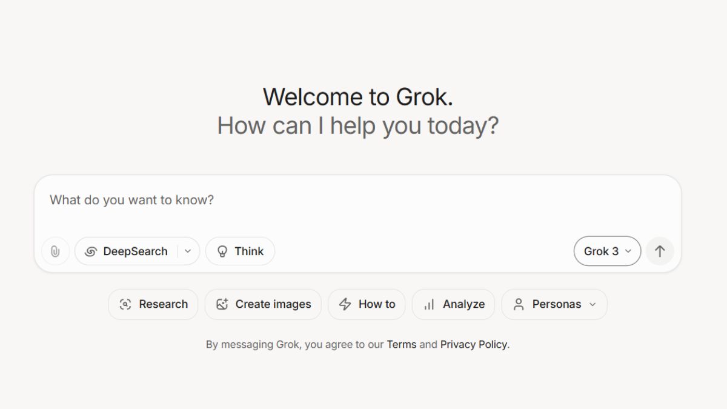Select the Research suggestion chip
The height and width of the screenshot is (409, 727).
[153, 304]
